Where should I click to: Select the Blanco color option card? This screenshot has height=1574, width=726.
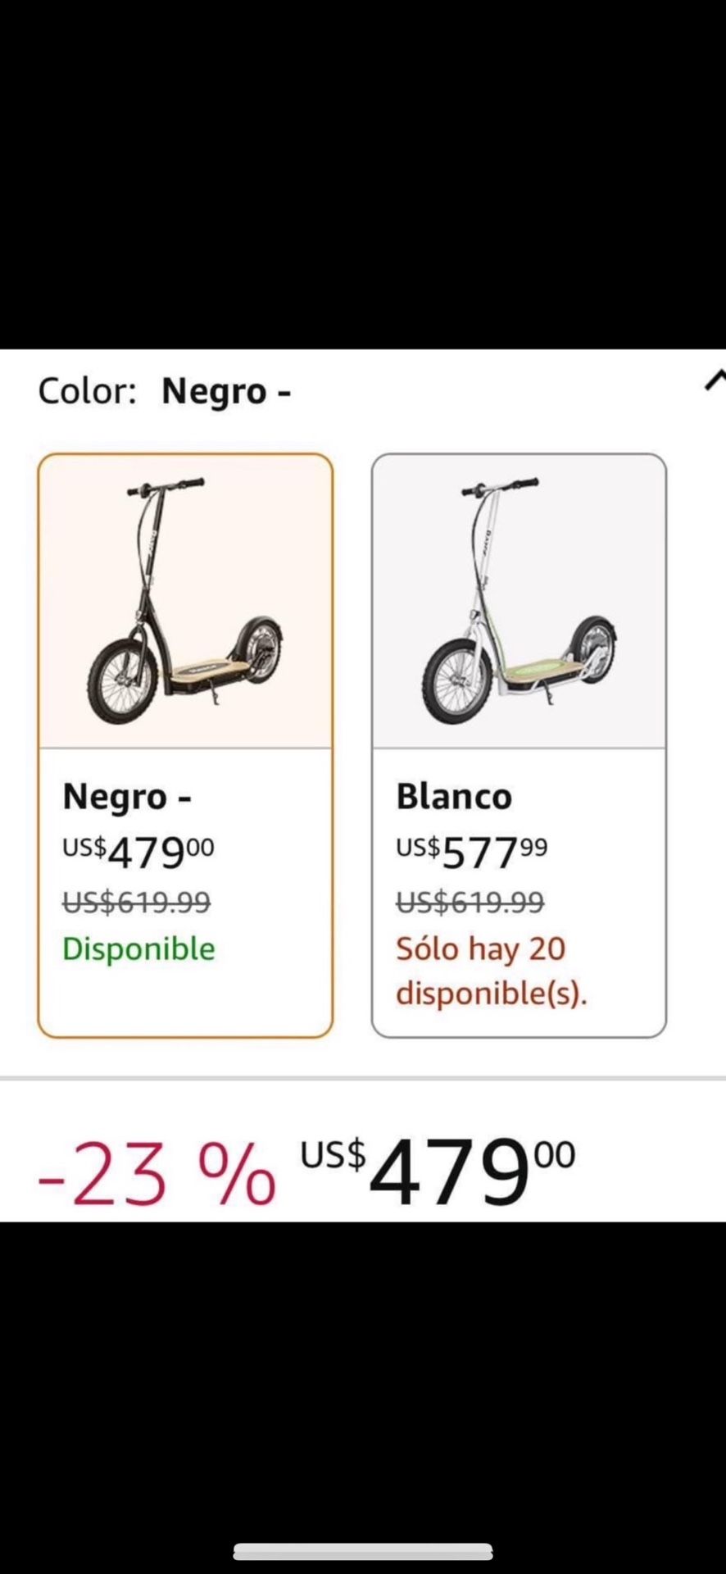(519, 745)
